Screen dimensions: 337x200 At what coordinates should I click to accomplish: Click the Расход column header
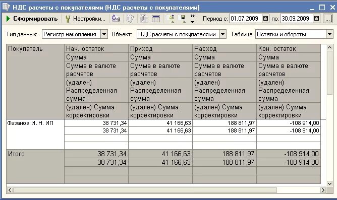click(224, 49)
